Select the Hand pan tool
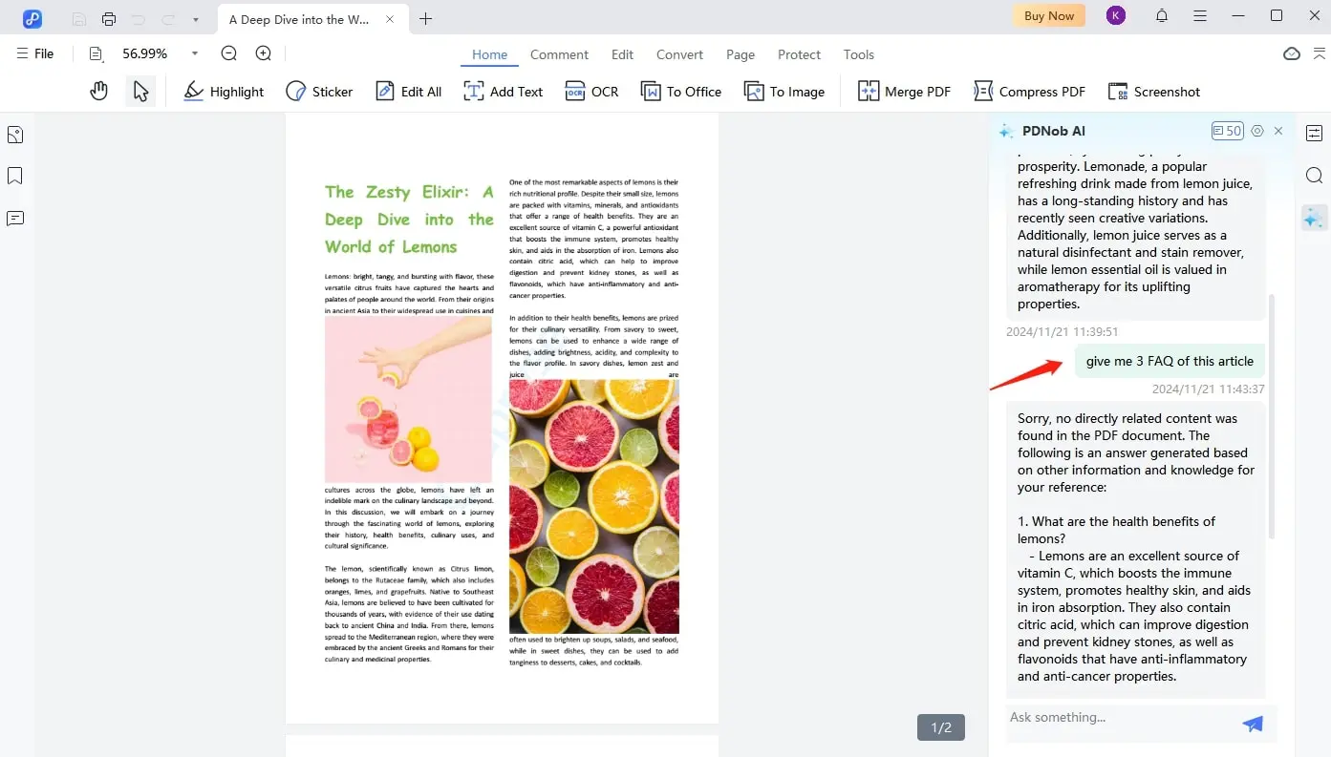1331x757 pixels. pos(99,91)
